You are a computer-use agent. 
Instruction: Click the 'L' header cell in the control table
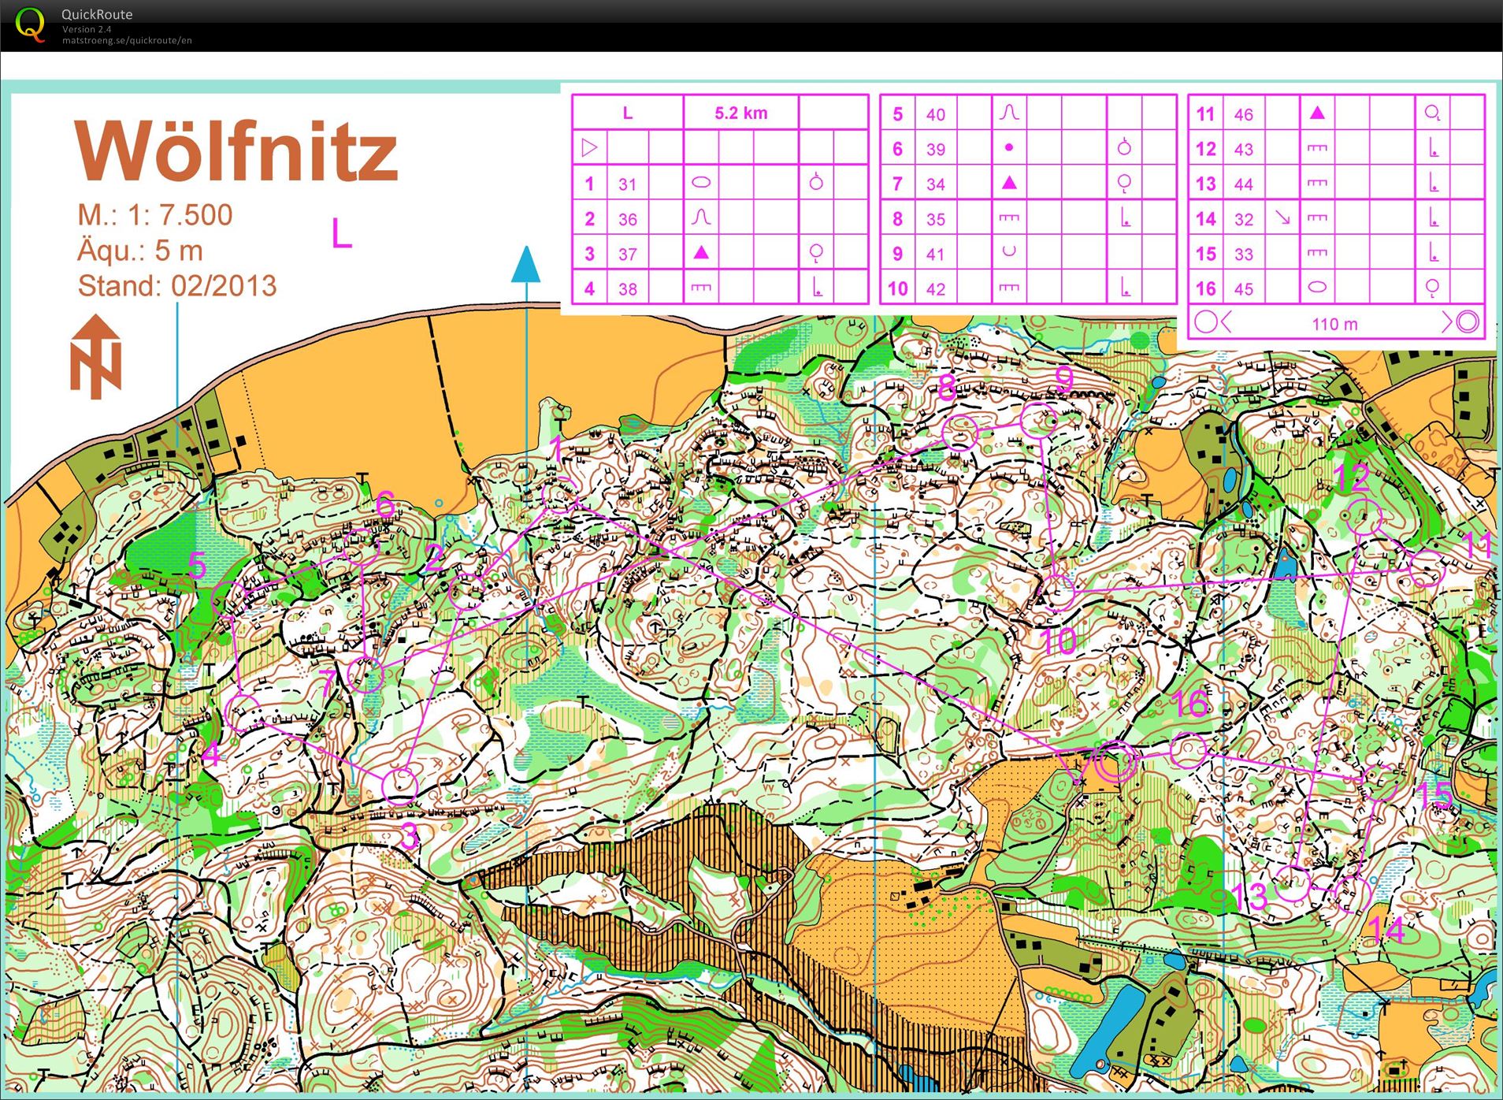point(628,113)
